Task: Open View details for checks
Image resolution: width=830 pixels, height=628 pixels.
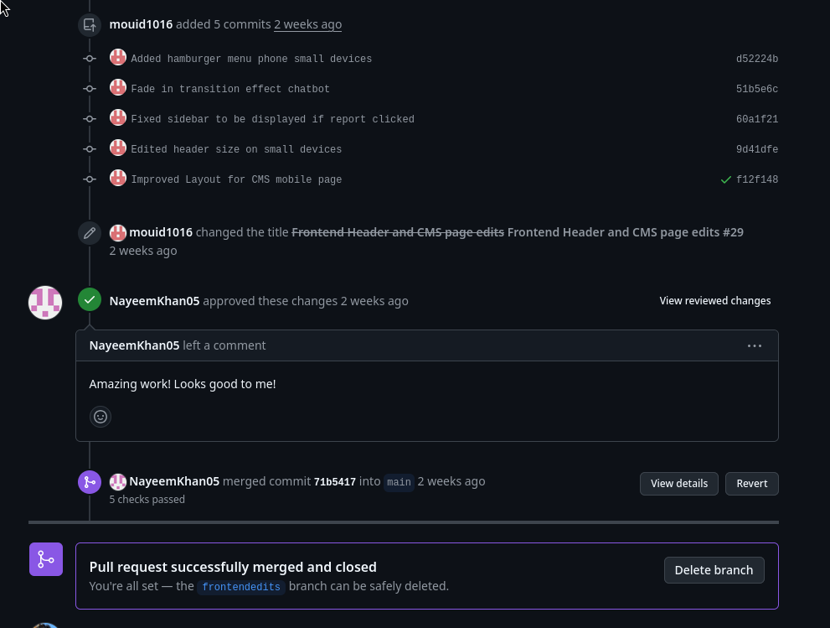Action: coord(678,483)
